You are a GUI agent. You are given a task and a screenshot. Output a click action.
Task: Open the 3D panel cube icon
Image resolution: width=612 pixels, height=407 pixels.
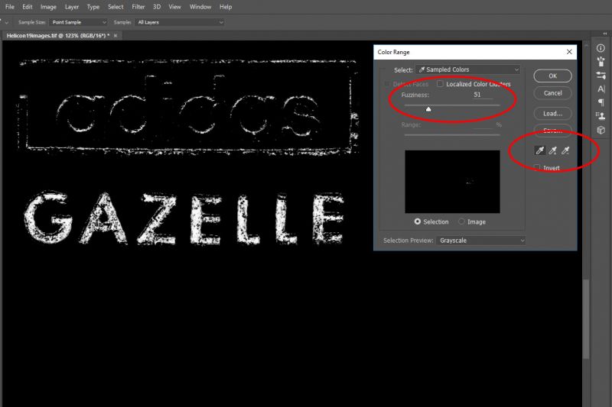pos(601,130)
